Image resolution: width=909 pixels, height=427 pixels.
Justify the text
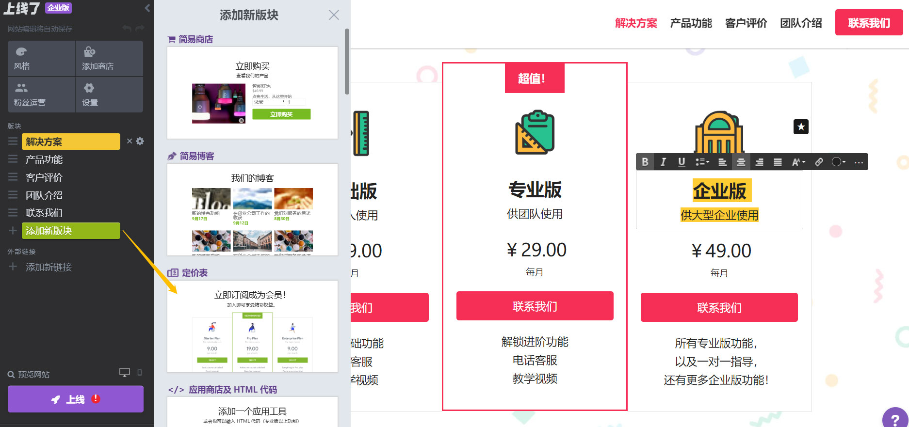click(778, 162)
